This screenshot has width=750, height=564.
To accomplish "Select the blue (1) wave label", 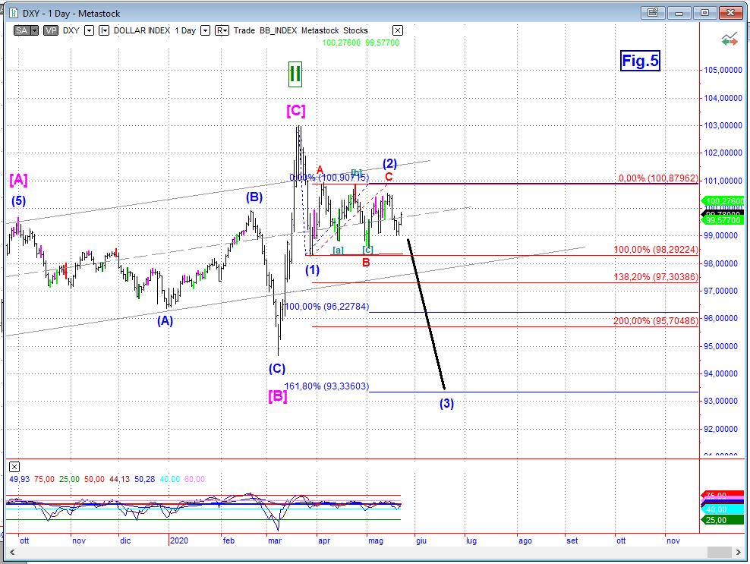I will (x=312, y=270).
